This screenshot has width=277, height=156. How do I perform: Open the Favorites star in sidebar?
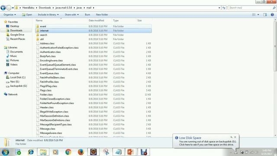tap(6, 22)
